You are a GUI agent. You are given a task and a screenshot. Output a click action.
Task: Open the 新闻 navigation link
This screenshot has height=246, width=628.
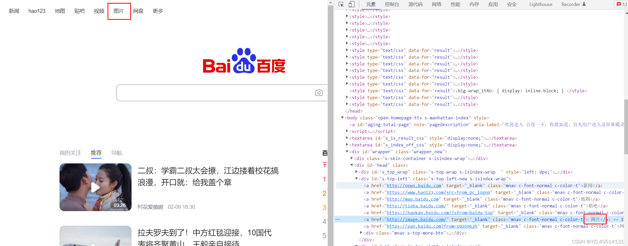(x=14, y=11)
